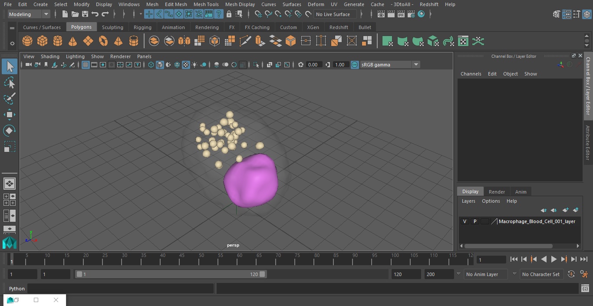Select the Move tool in toolbox

point(10,115)
